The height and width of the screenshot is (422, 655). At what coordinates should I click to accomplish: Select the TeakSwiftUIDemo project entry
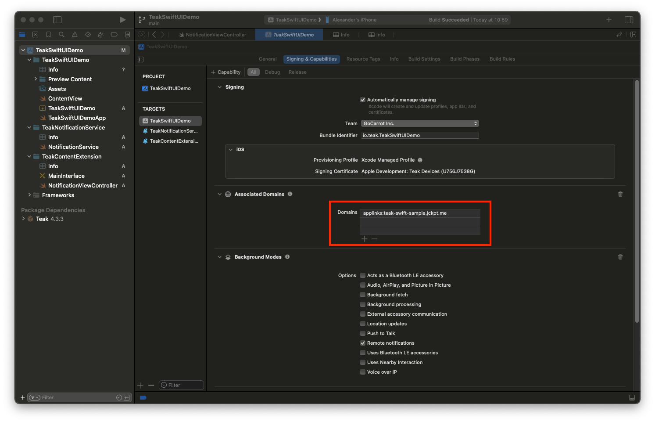click(x=170, y=88)
